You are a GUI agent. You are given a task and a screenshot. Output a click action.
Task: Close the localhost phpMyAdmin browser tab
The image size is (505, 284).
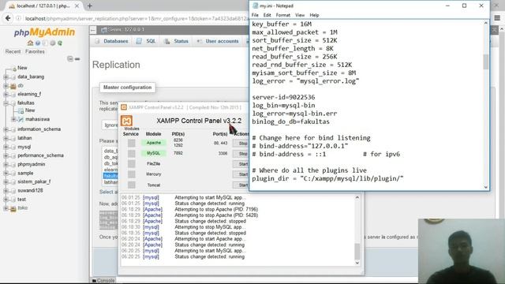(x=77, y=6)
